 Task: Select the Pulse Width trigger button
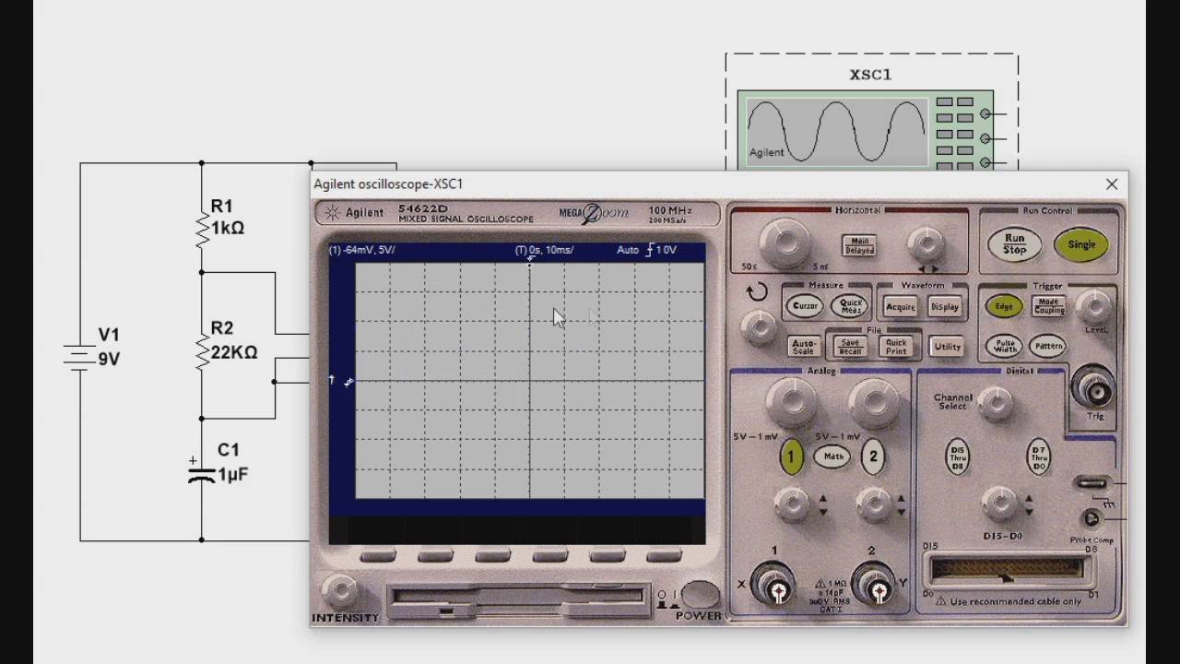click(x=1005, y=346)
